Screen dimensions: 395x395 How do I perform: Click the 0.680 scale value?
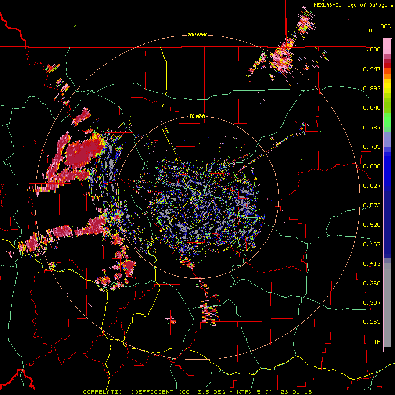tap(372, 166)
